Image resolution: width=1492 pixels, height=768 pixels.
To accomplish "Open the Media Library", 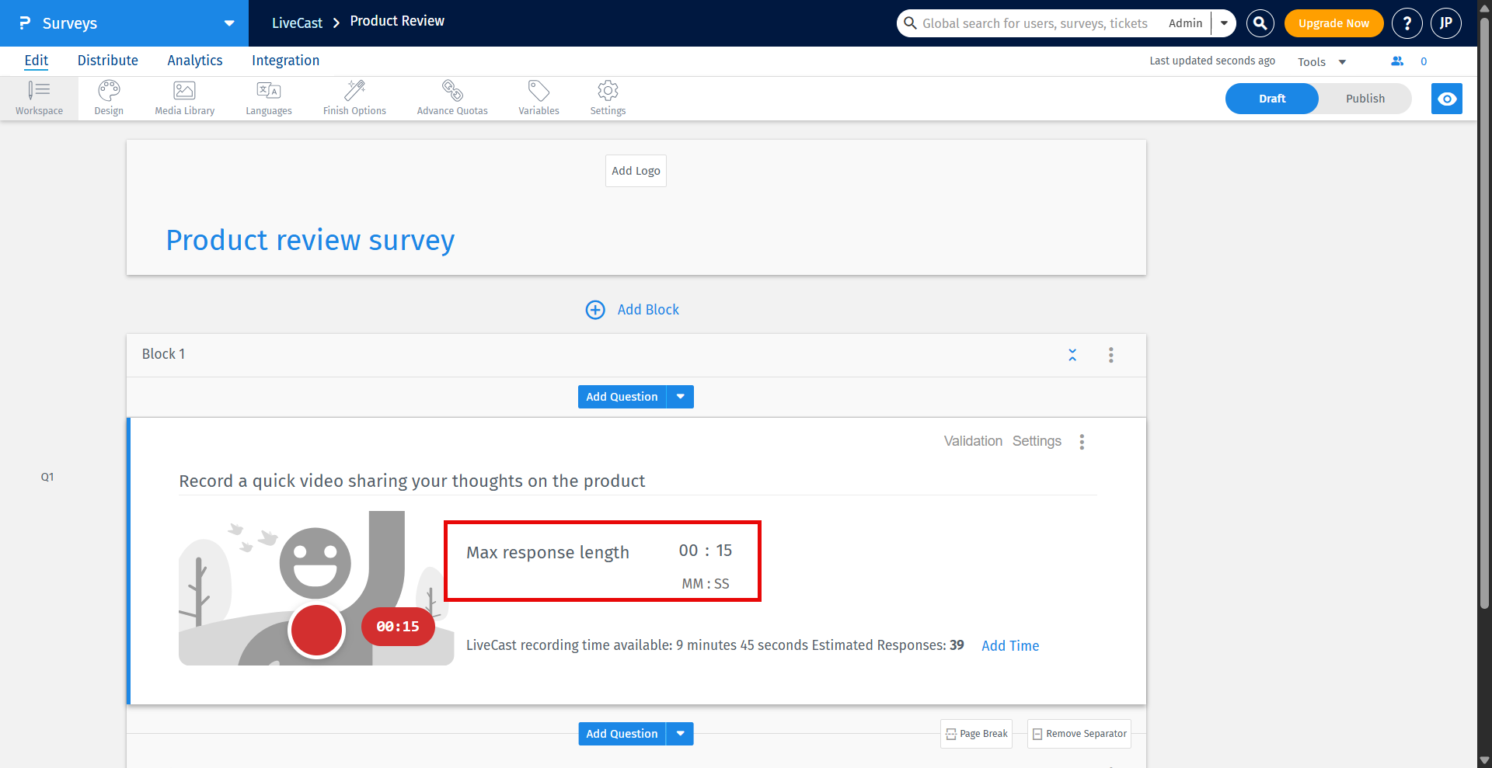I will (x=184, y=98).
